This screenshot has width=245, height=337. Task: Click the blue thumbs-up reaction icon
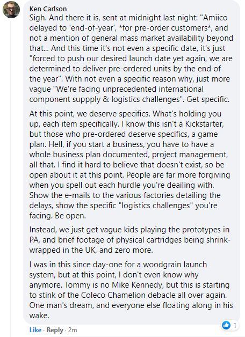click(226, 325)
